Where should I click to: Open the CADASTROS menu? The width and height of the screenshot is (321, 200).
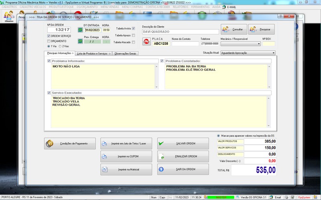pyautogui.click(x=9, y=7)
